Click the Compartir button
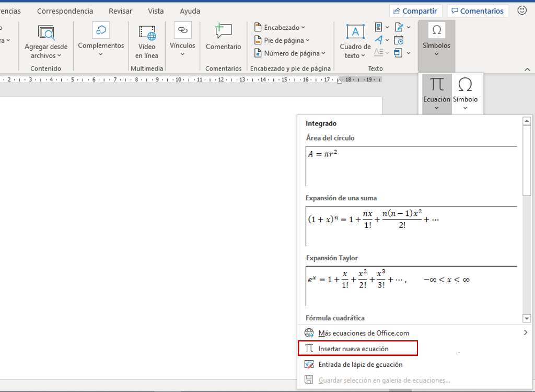This screenshot has width=535, height=392. coord(416,10)
